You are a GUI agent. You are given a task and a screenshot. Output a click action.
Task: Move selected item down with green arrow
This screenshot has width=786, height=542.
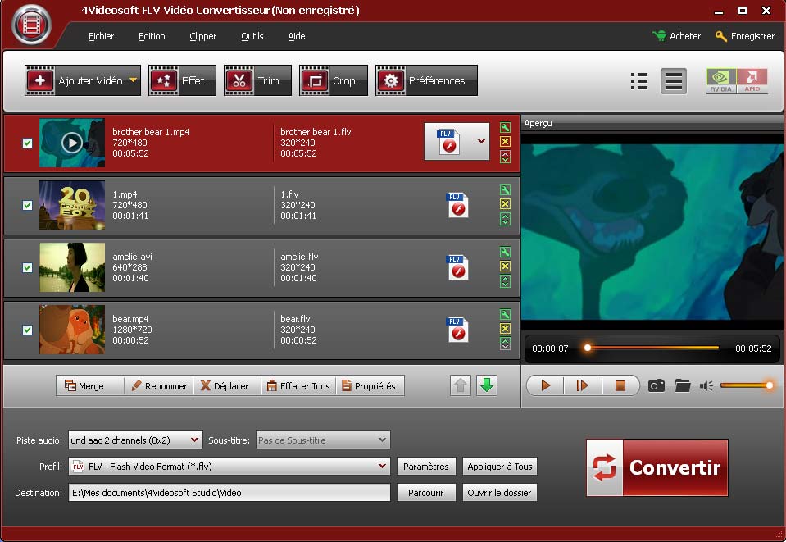[x=487, y=385]
